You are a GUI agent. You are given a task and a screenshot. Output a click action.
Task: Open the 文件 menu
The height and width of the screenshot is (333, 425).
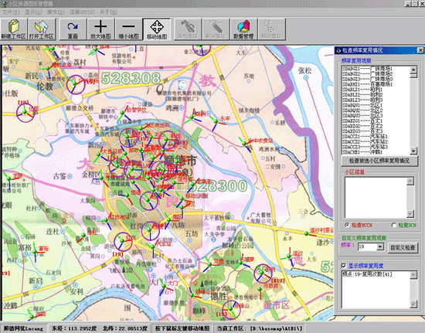[x=11, y=12]
